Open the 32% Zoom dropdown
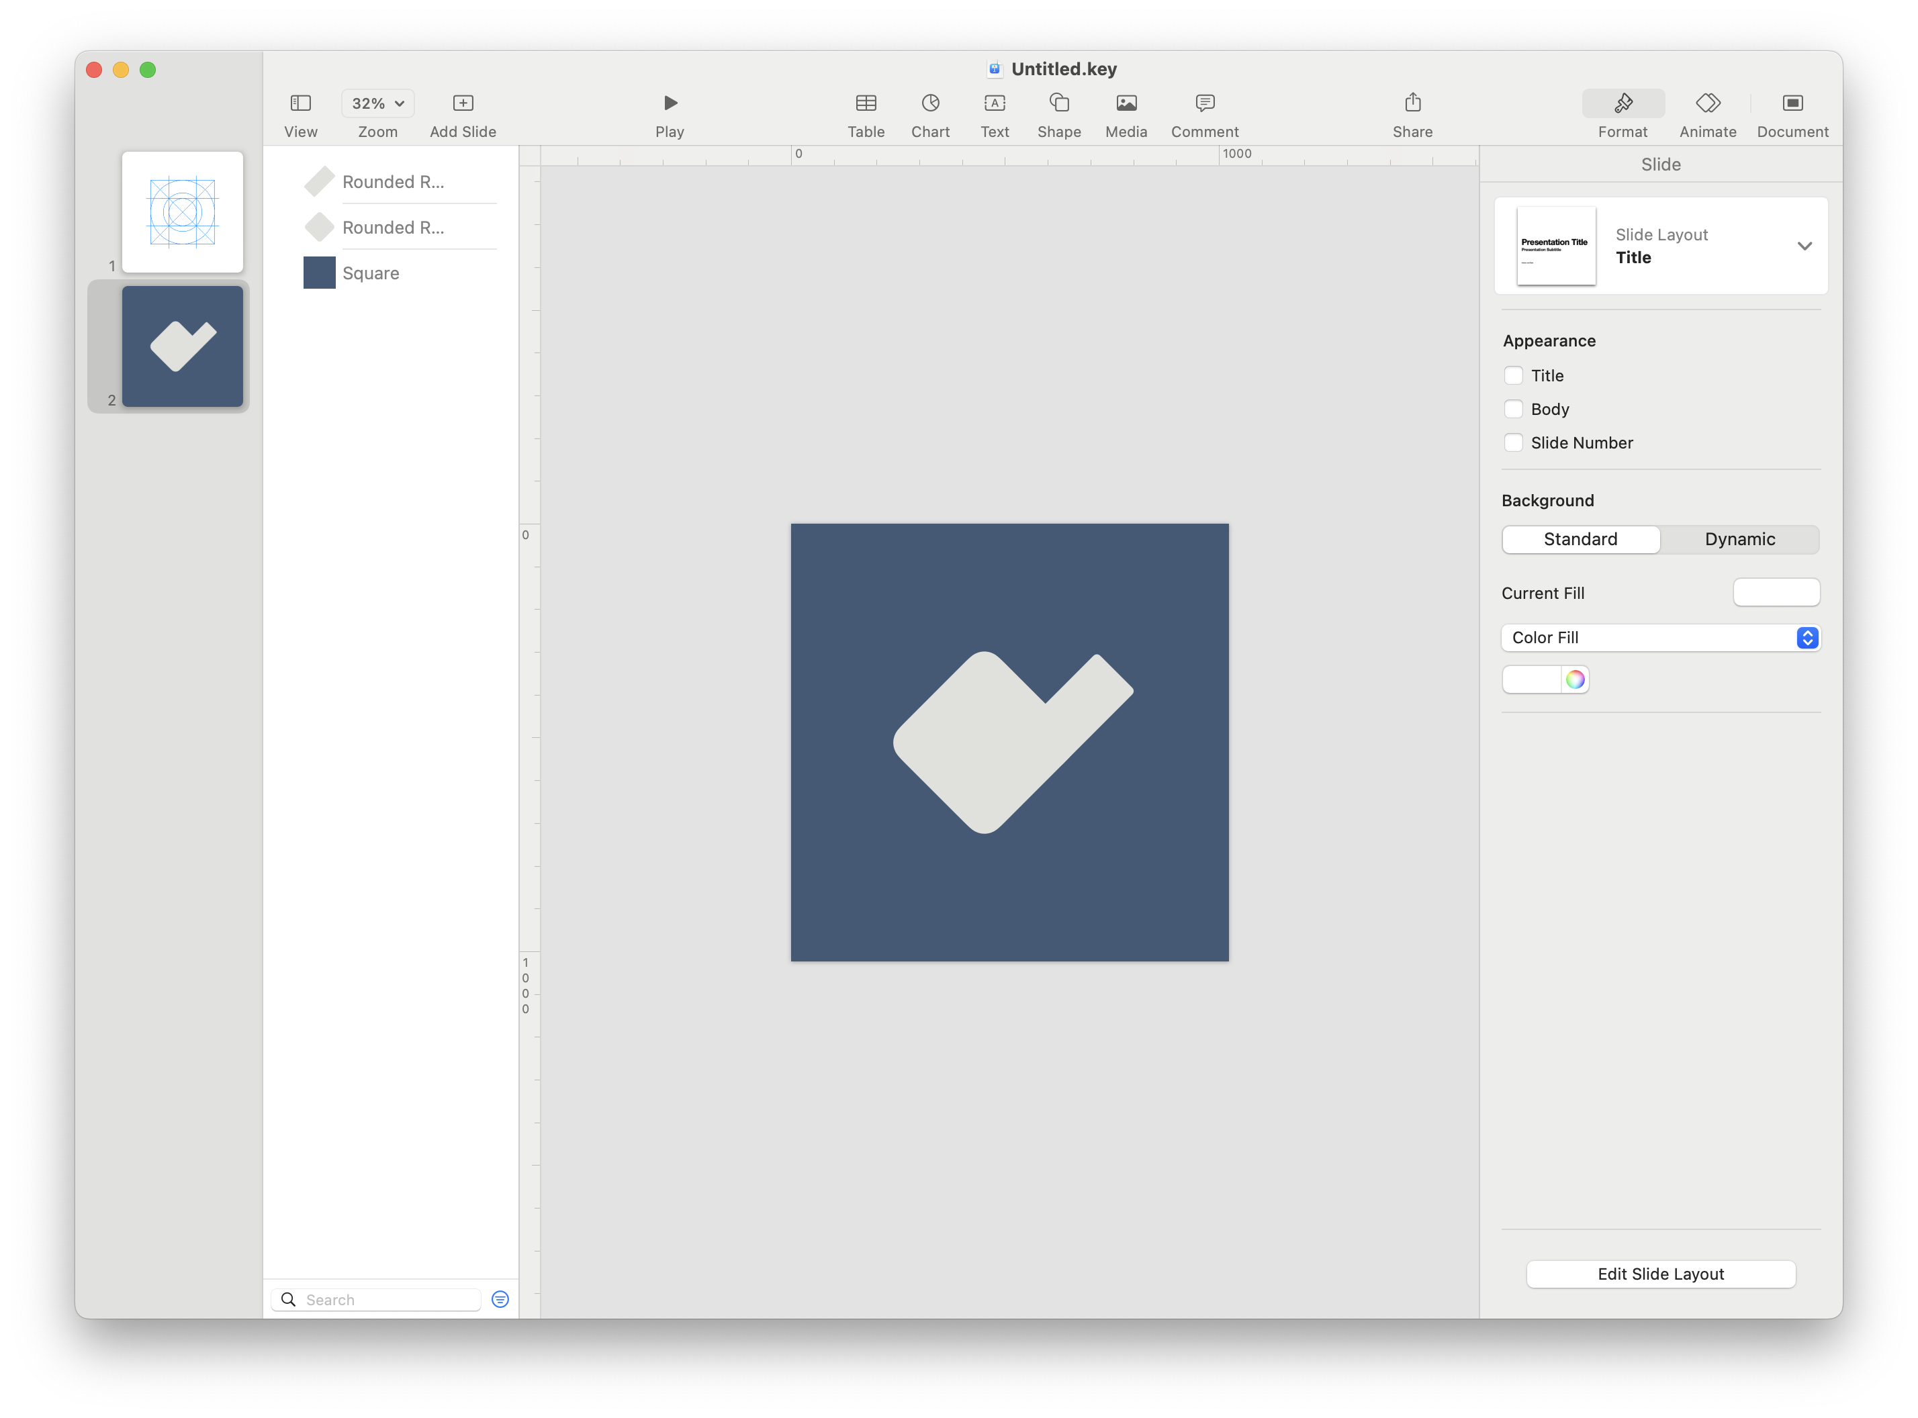Image resolution: width=1918 pixels, height=1418 pixels. click(x=378, y=103)
